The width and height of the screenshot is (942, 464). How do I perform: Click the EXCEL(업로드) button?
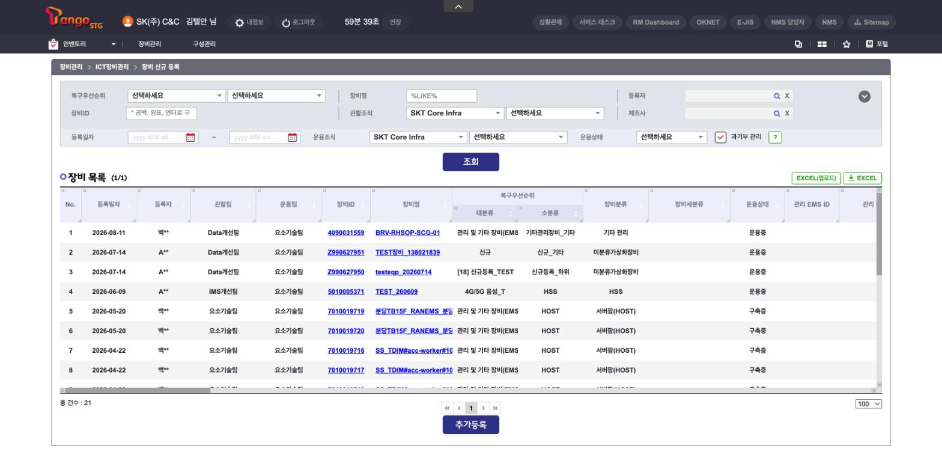tap(816, 178)
